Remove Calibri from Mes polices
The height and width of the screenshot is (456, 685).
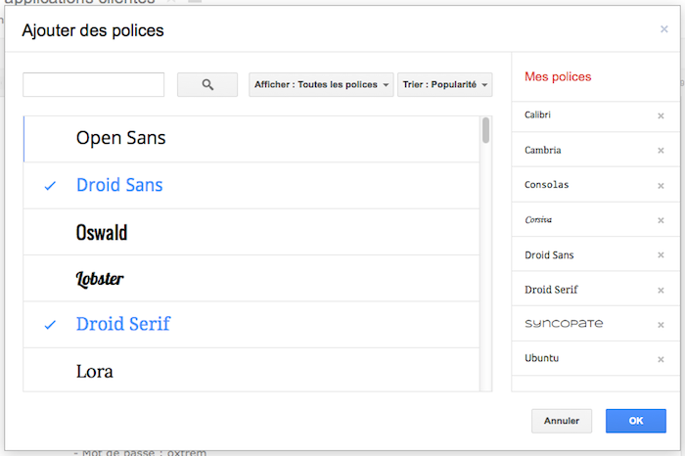[x=661, y=116]
